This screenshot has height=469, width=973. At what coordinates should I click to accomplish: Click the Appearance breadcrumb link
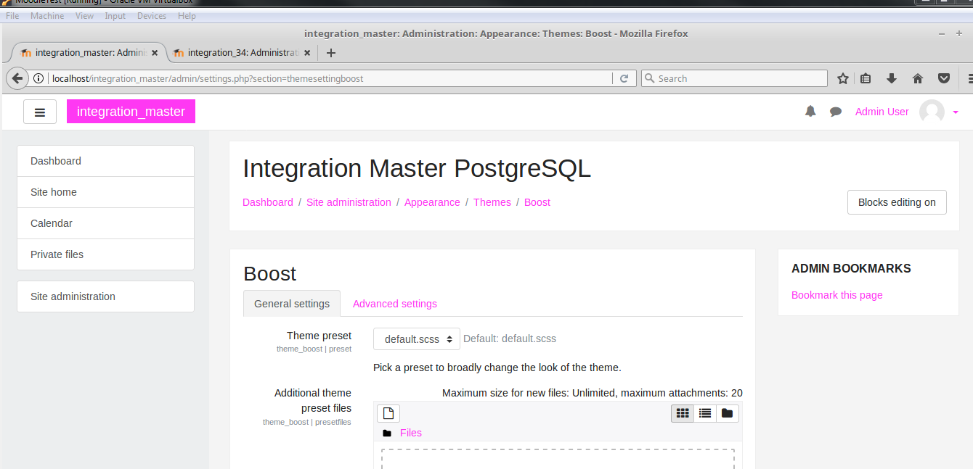432,202
